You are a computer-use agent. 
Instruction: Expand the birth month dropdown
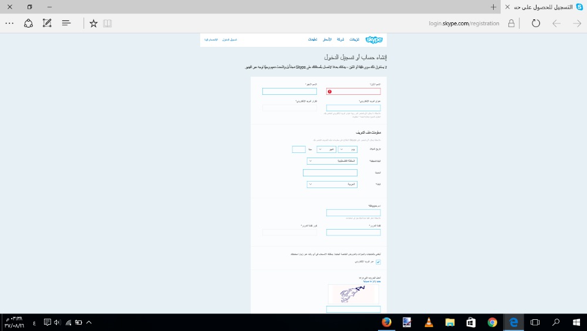tap(326, 149)
